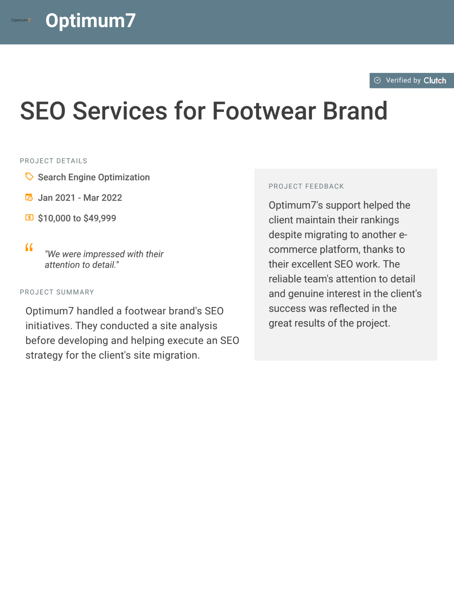The width and height of the screenshot is (454, 594).
Task: Select the Search Engine Optimization label
Action: (x=94, y=177)
